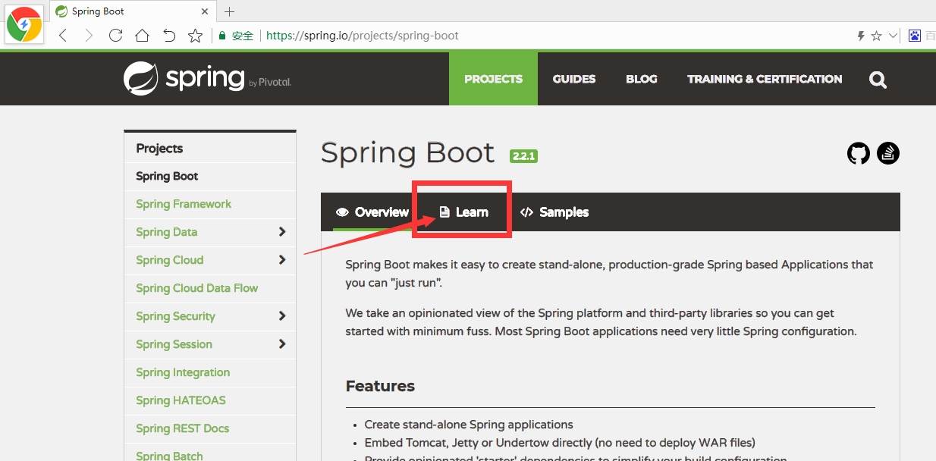The width and height of the screenshot is (936, 461).
Task: Click the lightning bolt icon in the toolbar
Action: pyautogui.click(x=860, y=35)
